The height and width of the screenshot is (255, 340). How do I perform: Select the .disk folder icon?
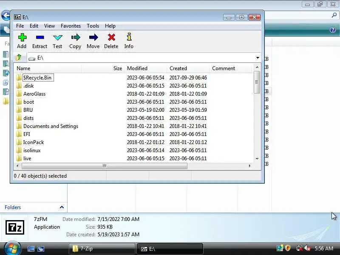[19, 86]
